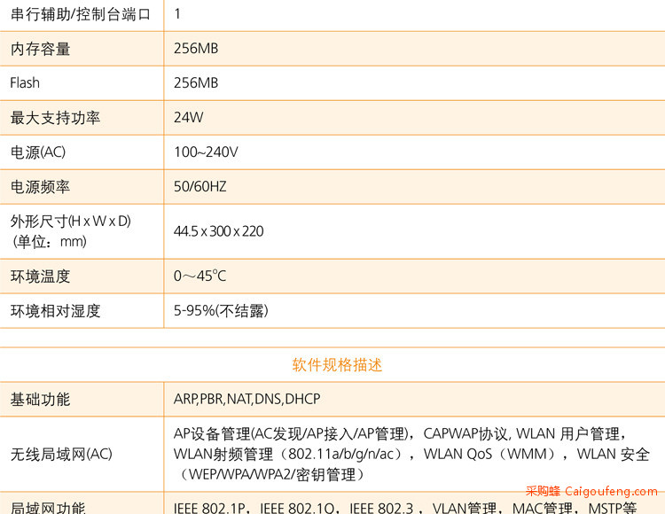Click the '电源(AC)' label

[38, 152]
